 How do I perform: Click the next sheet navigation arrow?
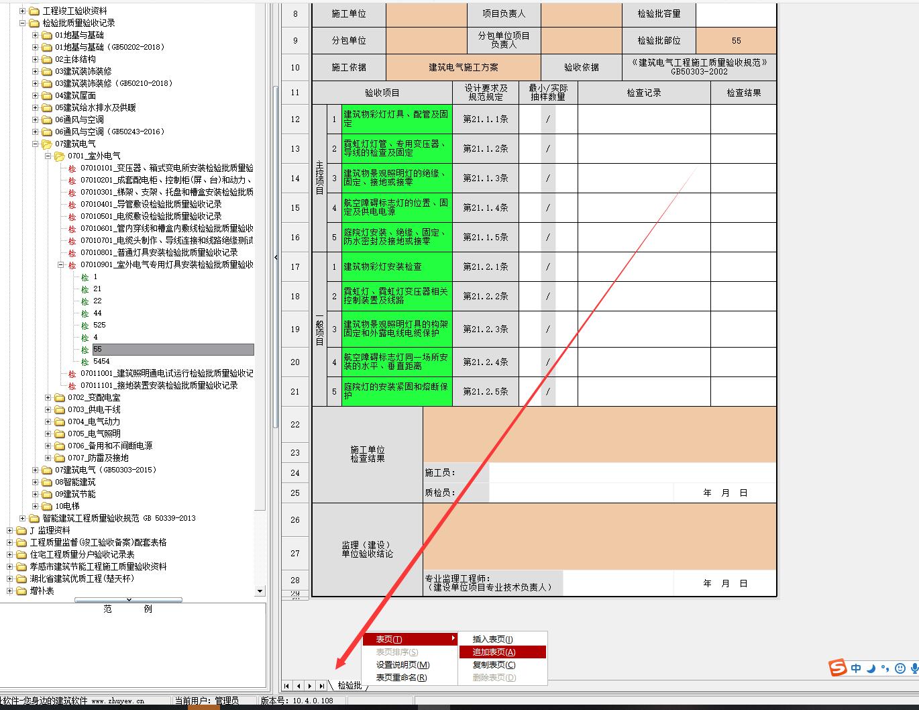[x=309, y=686]
